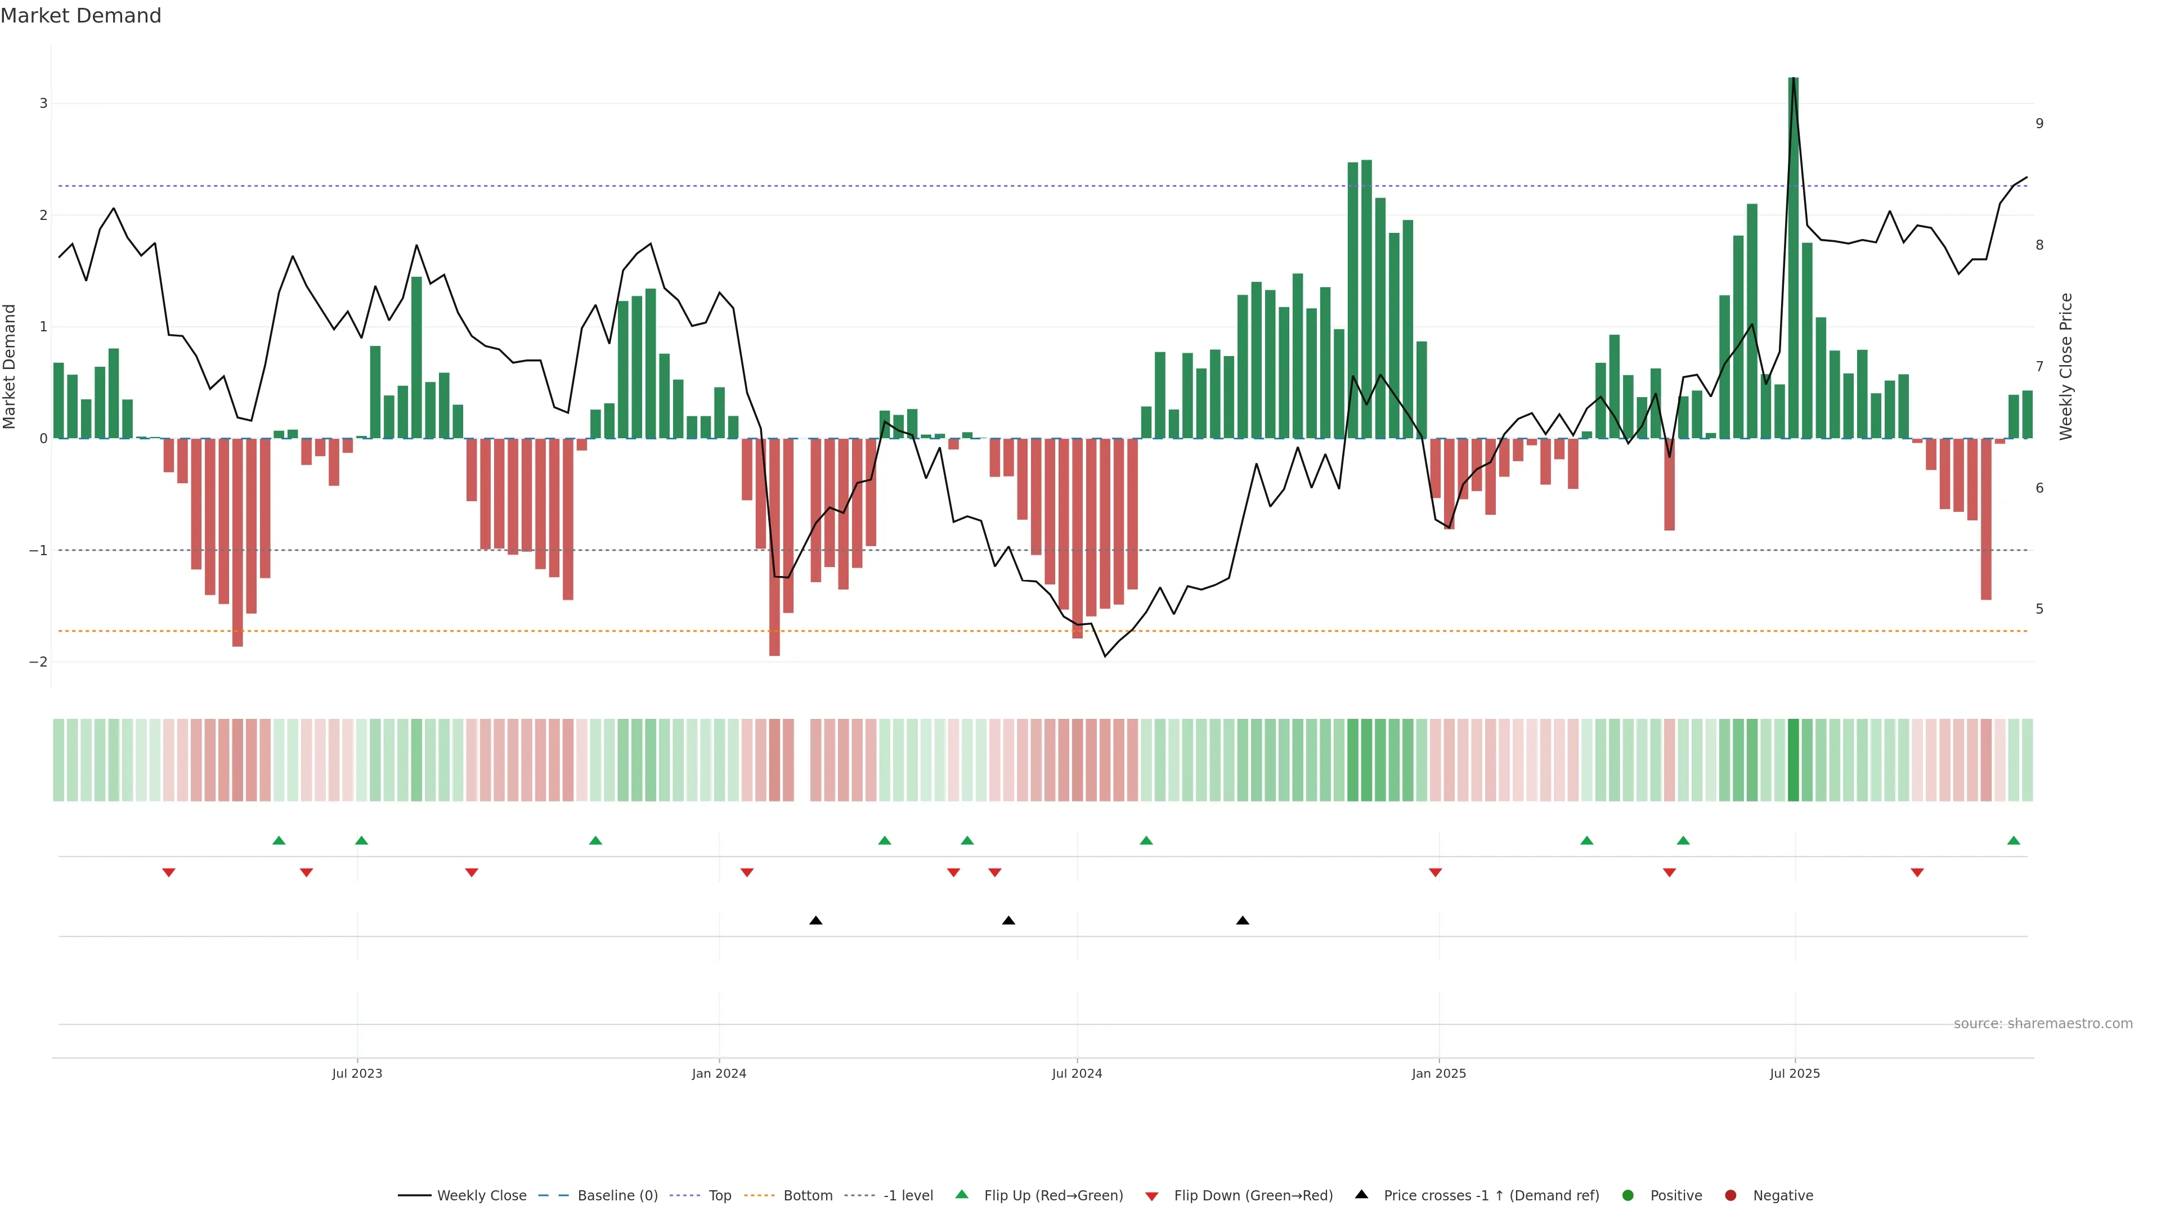Toggle the Top dotted line legend entry
This screenshot has height=1215, width=2161.
719,1196
